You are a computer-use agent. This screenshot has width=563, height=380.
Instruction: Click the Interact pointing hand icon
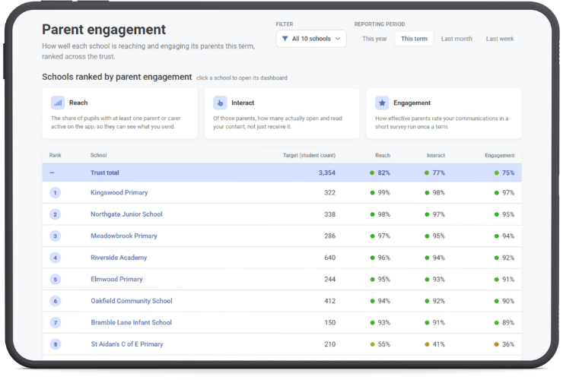[x=220, y=103]
